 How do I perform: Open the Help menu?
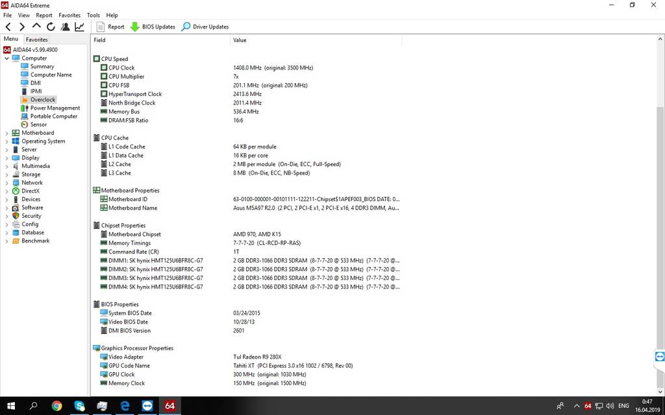pos(112,16)
